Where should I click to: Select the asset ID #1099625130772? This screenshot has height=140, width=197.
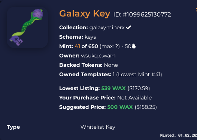click(x=142, y=15)
